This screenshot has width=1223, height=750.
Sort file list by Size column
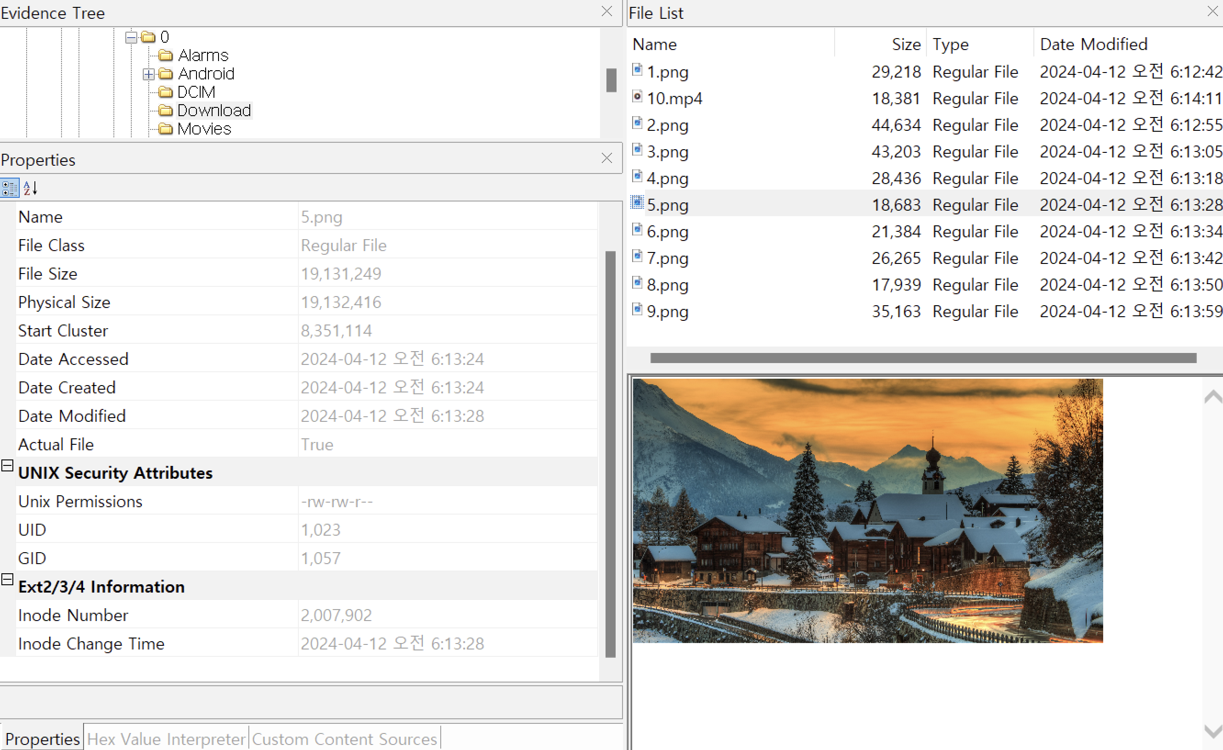click(881, 44)
